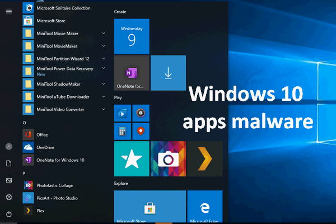Select the MiniTool Partition Wizard 12 label
Screen dimensions: 336x224
[63, 59]
